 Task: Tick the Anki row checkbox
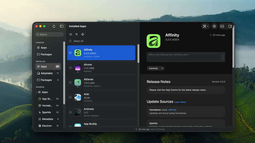point(70,97)
